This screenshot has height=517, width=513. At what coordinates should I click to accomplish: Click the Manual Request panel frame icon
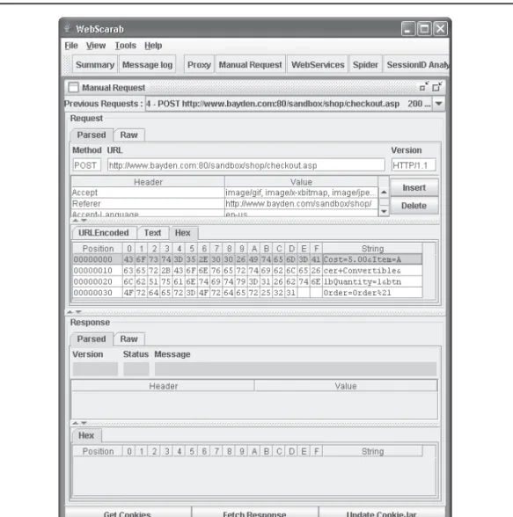point(73,87)
